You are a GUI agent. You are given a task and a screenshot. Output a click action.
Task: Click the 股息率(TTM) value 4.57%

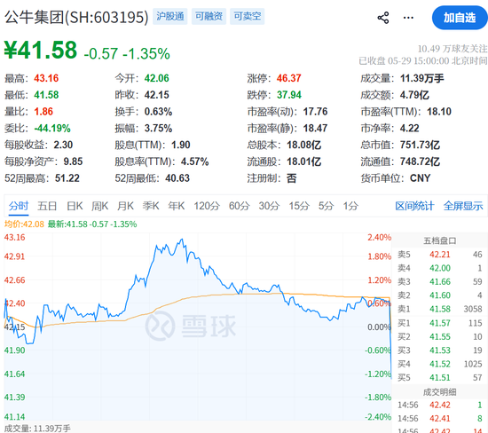tap(195, 161)
